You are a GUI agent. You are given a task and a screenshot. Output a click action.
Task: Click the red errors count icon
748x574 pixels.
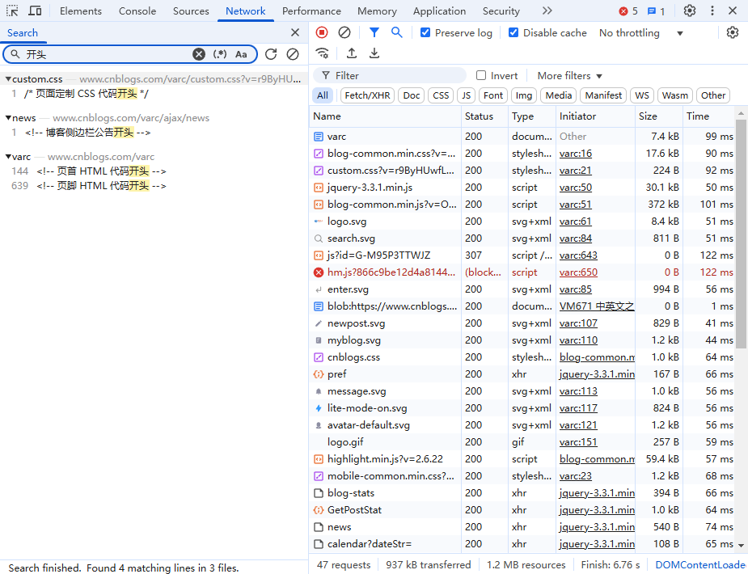pyautogui.click(x=623, y=11)
